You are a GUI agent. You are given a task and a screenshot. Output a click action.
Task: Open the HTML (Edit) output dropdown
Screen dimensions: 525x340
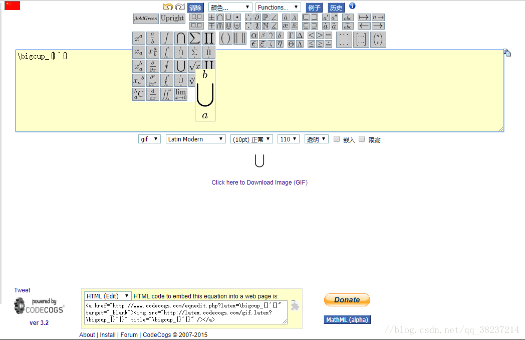point(108,296)
